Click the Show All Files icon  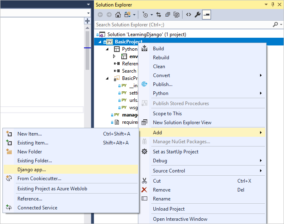coord(177,15)
